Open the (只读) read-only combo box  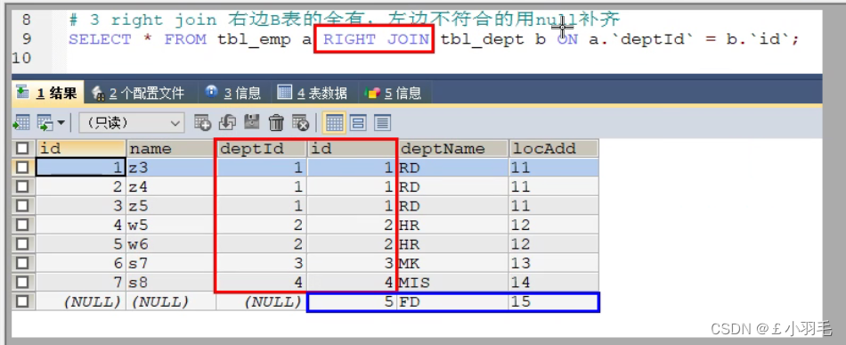coord(132,123)
